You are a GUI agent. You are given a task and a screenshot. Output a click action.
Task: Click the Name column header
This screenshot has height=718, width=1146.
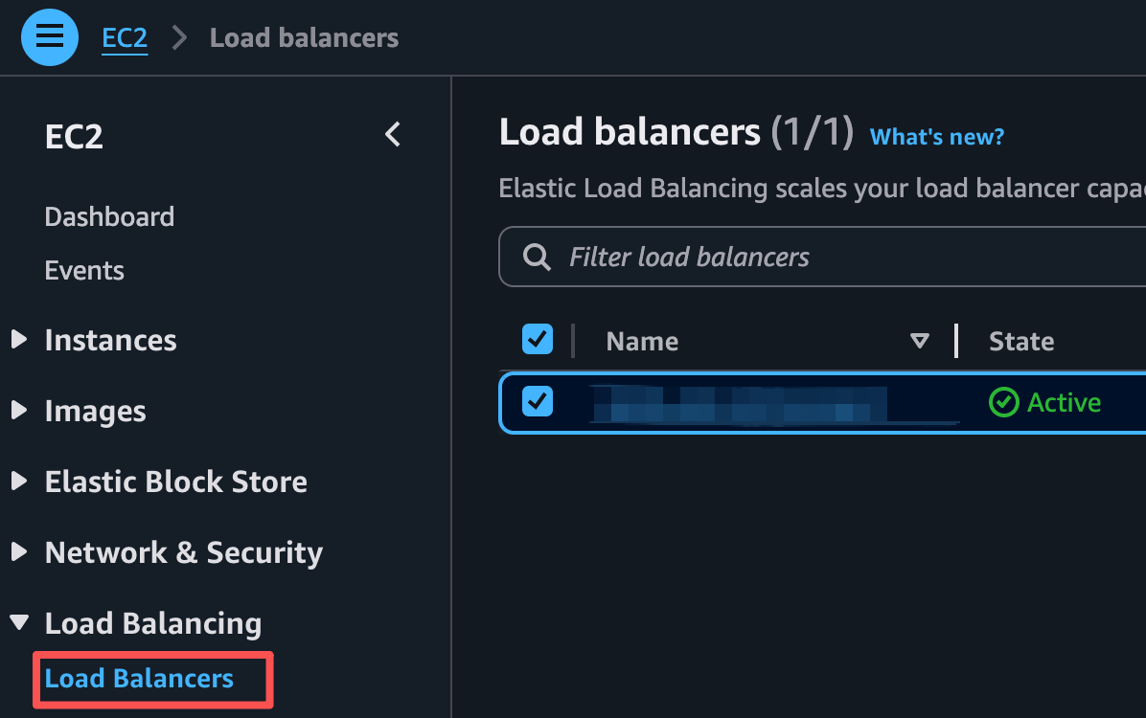coord(642,341)
